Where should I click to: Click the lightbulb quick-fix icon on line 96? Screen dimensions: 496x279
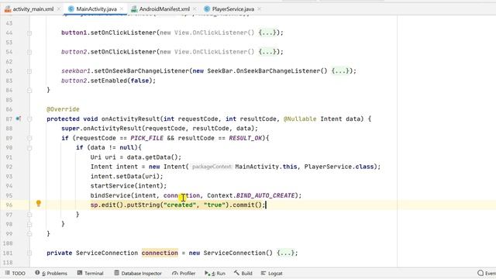[x=39, y=203]
